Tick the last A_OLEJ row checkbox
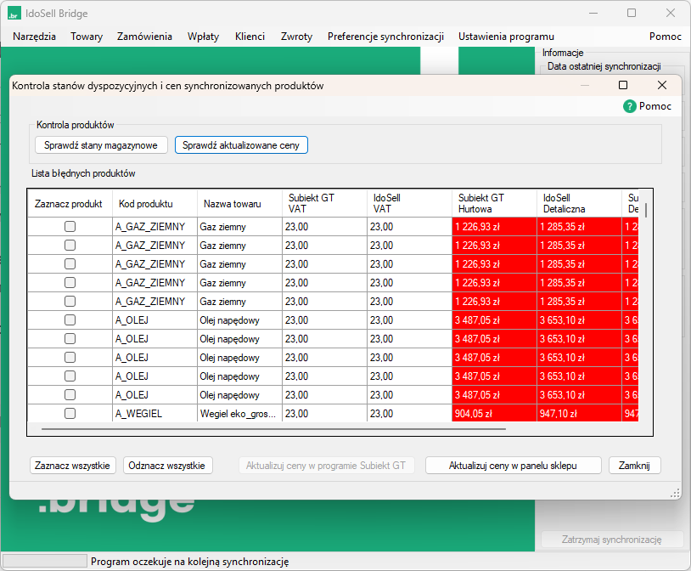The width and height of the screenshot is (691, 571). 70,395
